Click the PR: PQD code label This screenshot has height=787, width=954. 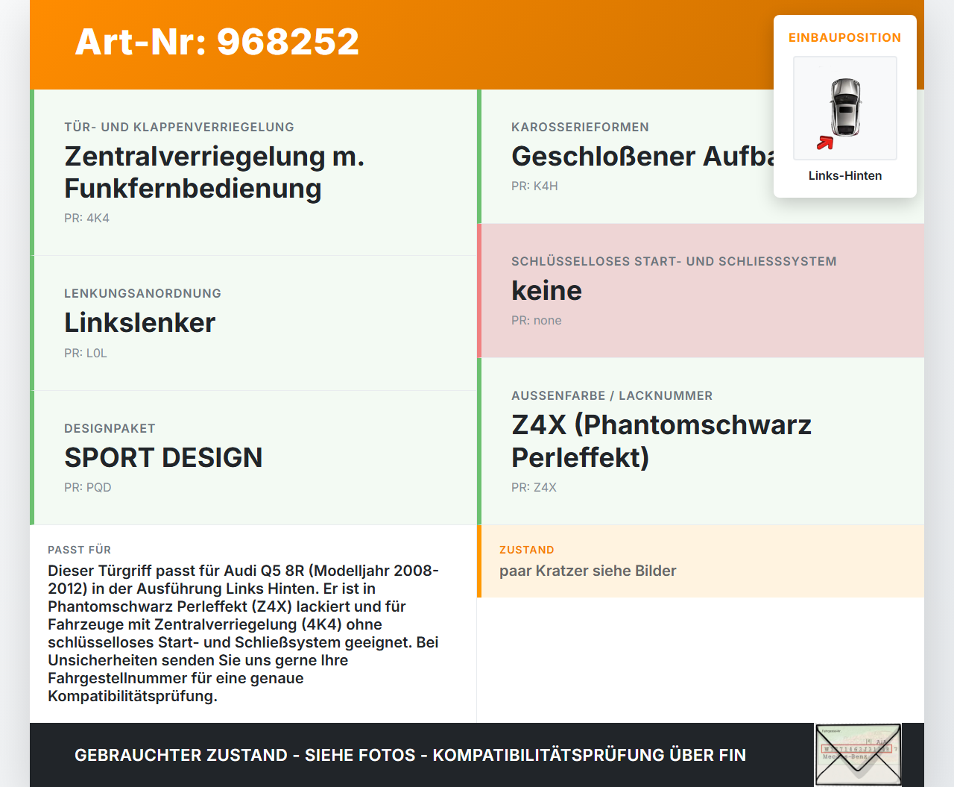(x=87, y=487)
